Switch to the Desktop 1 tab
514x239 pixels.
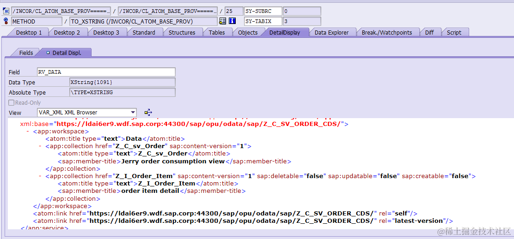click(x=29, y=32)
